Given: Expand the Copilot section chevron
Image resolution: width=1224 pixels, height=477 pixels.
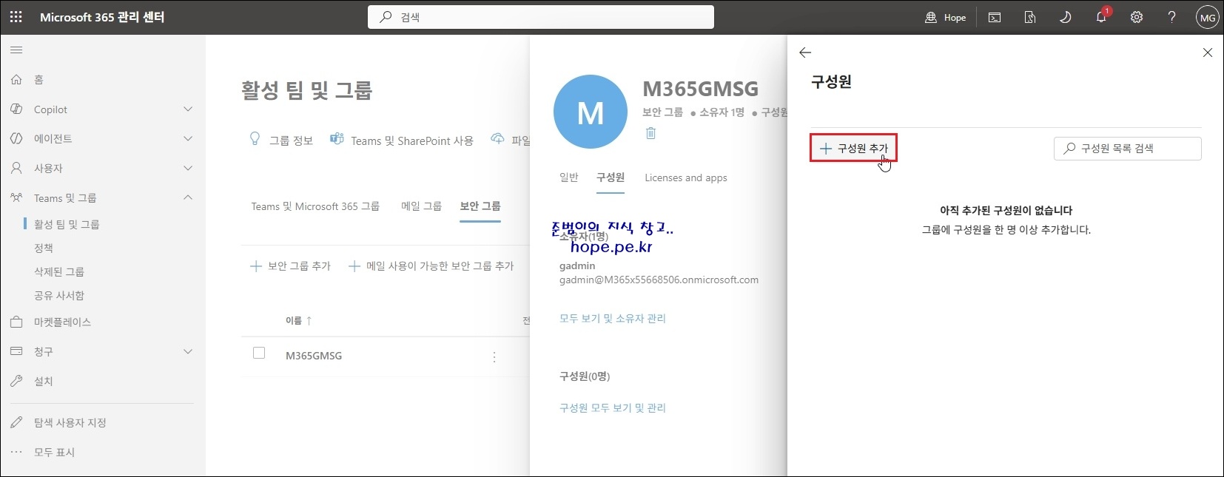Looking at the screenshot, I should tap(188, 109).
